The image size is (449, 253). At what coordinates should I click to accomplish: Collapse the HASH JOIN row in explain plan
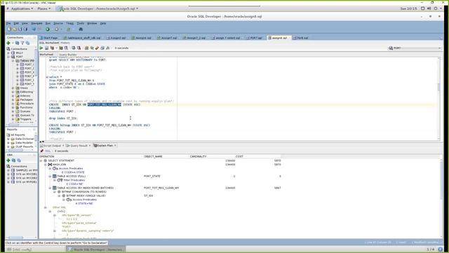click(x=45, y=164)
